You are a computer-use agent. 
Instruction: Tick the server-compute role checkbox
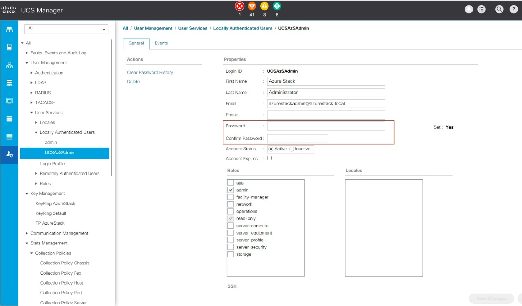point(230,226)
